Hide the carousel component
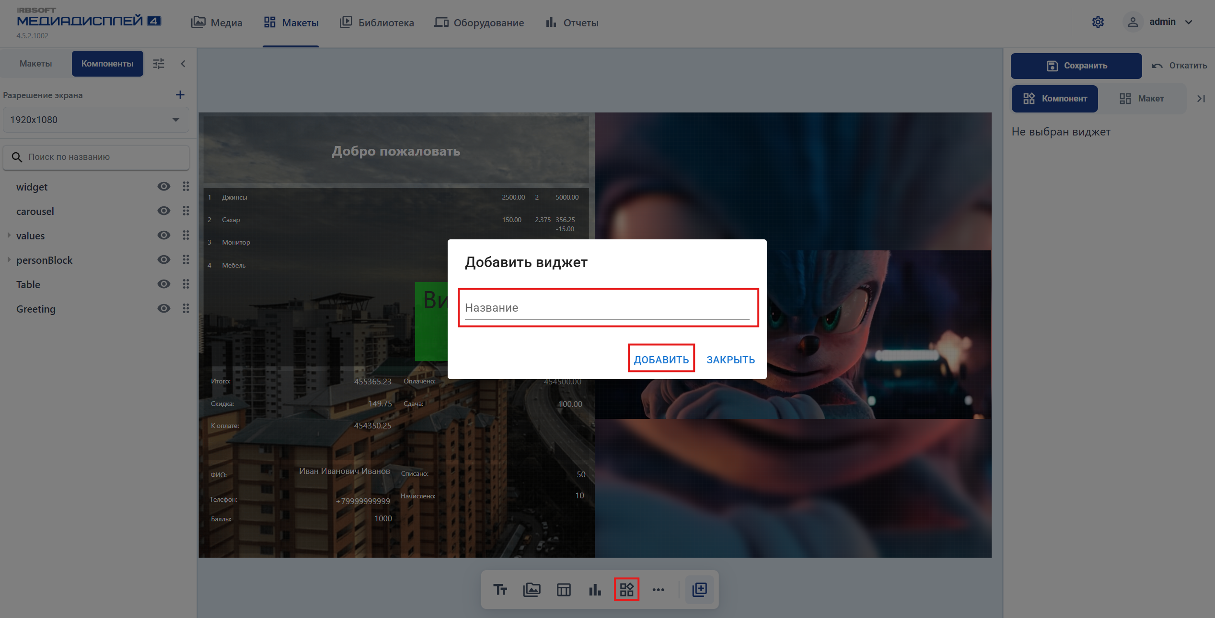 point(164,211)
